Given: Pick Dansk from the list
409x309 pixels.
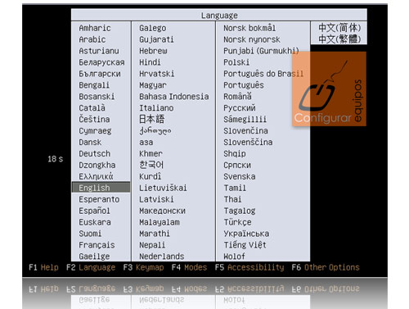Looking at the screenshot, I should [x=90, y=143].
